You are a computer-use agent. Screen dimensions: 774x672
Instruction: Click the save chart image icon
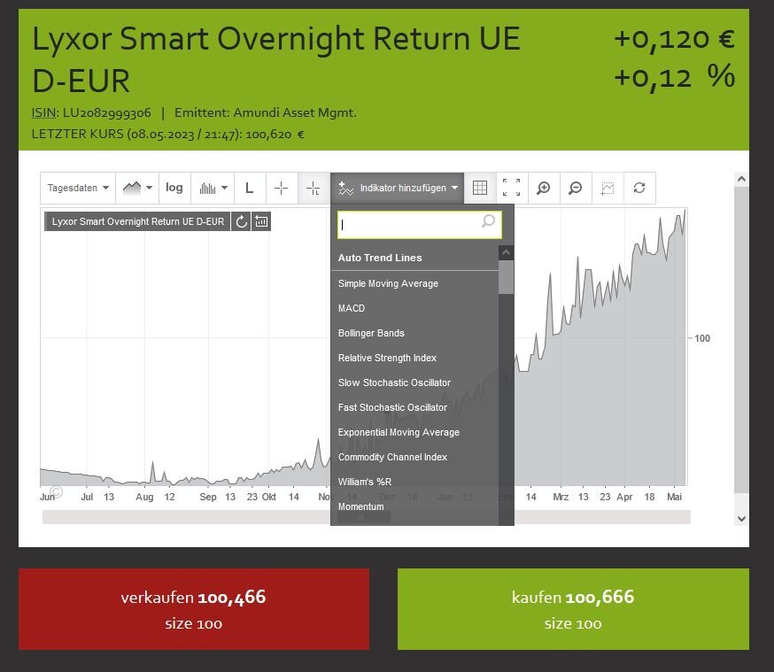[x=608, y=188]
